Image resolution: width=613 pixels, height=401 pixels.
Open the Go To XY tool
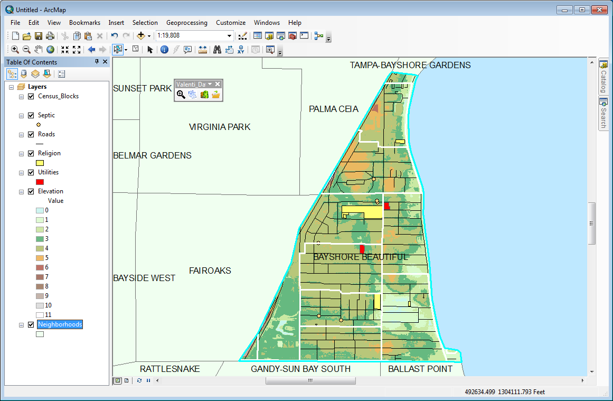[x=241, y=50]
